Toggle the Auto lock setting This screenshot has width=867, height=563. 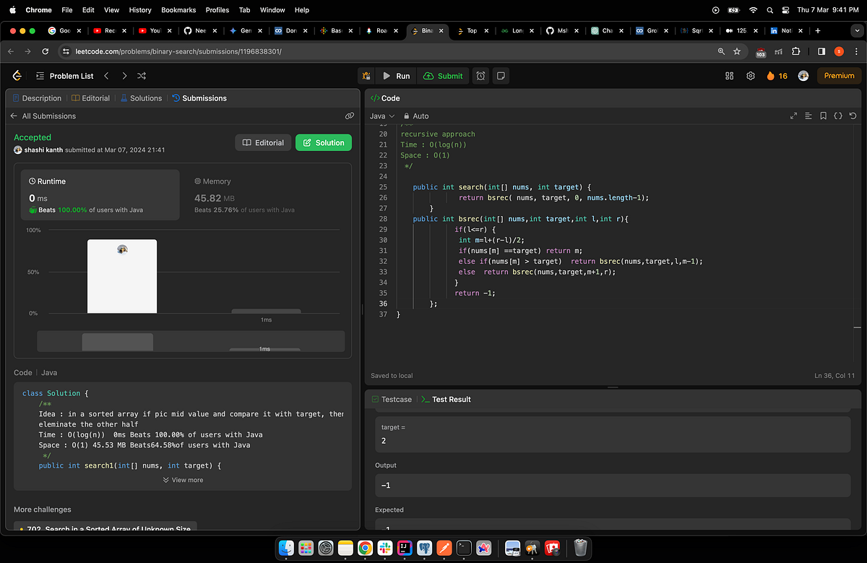416,116
